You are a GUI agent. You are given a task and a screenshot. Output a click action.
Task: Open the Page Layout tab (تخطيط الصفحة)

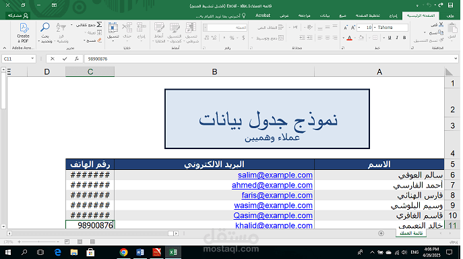(367, 16)
